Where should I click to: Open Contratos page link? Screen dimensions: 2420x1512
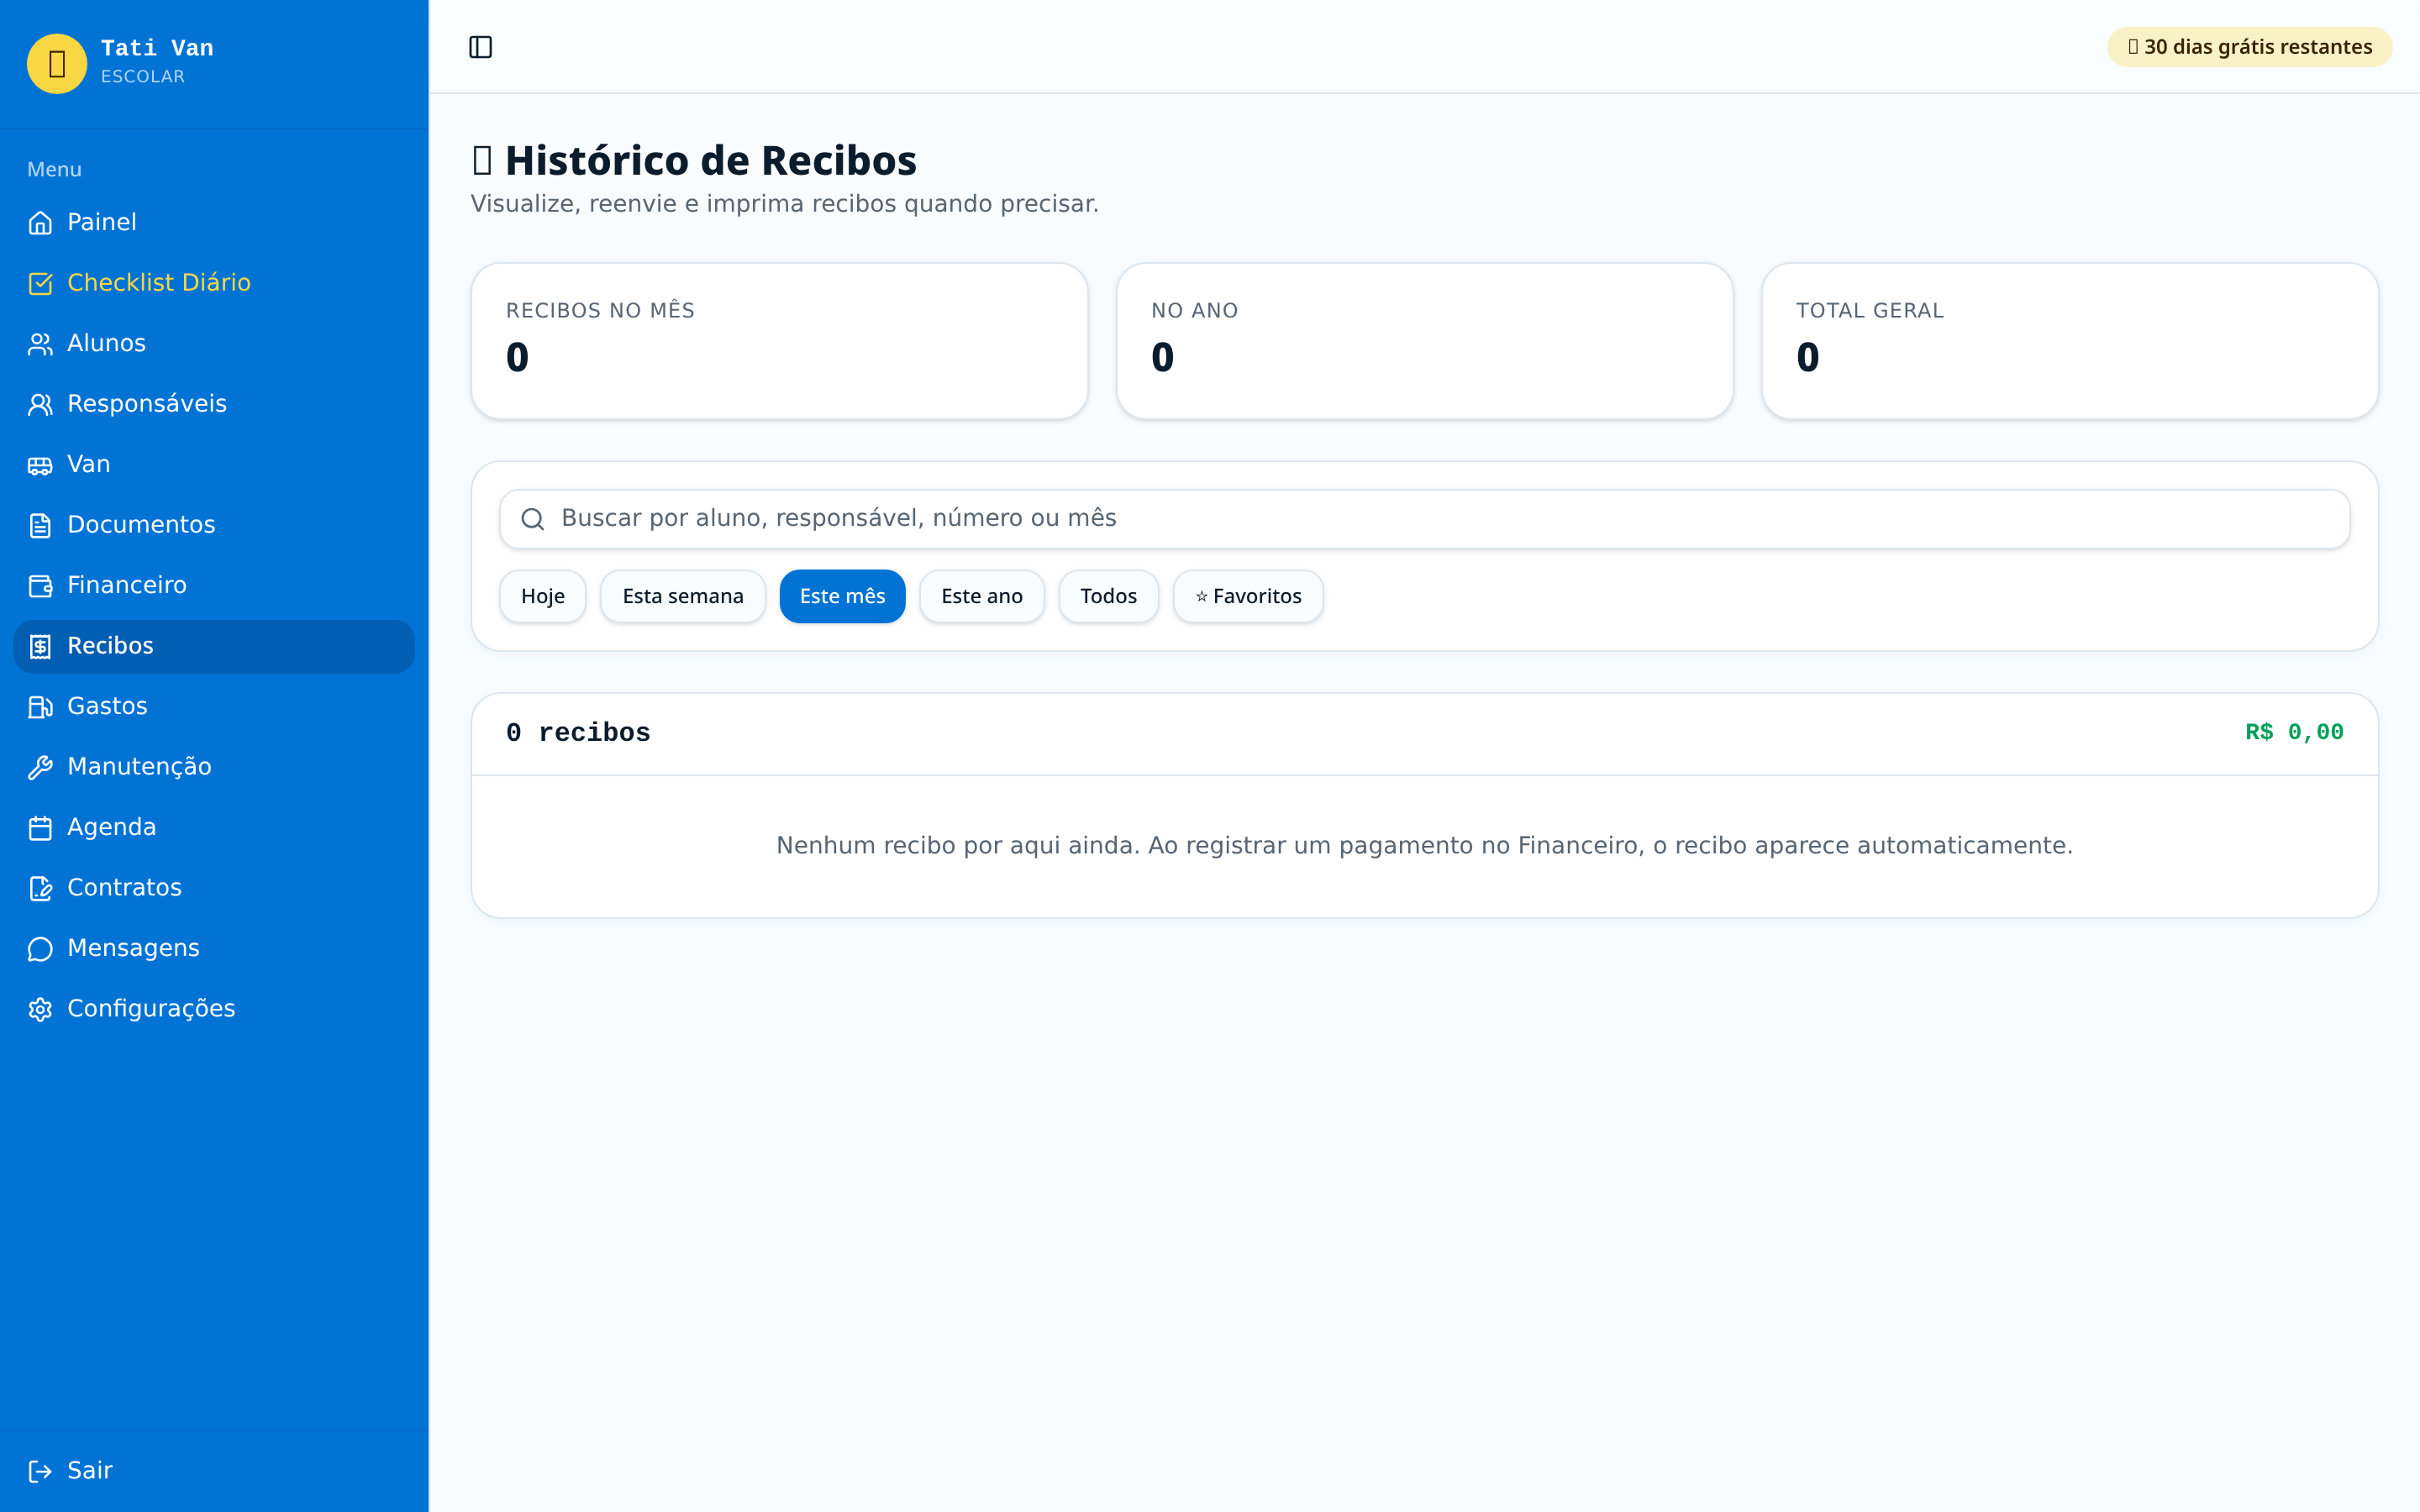214,888
